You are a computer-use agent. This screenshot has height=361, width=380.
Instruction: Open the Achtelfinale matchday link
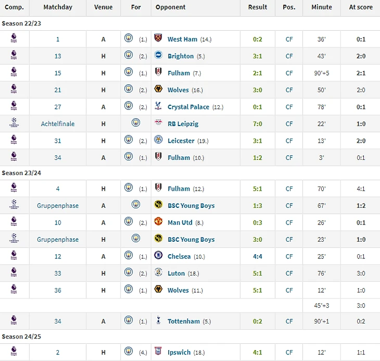coord(58,124)
